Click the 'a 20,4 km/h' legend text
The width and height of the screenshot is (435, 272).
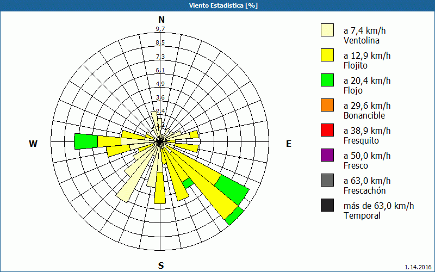[x=367, y=81]
